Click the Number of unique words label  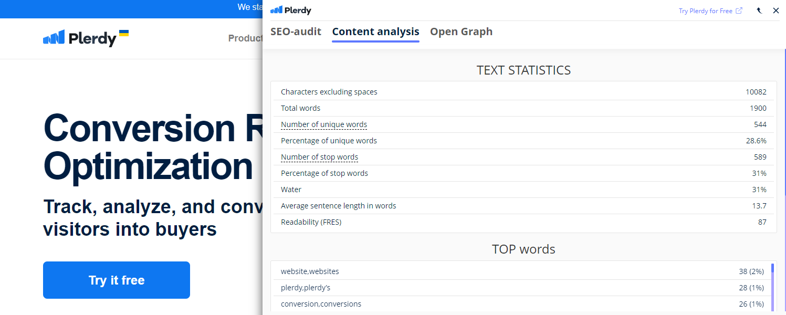(324, 124)
